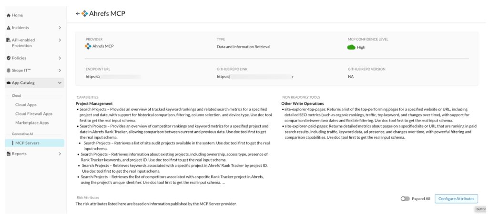Expand the Reports submenu chevron

(x=60, y=154)
